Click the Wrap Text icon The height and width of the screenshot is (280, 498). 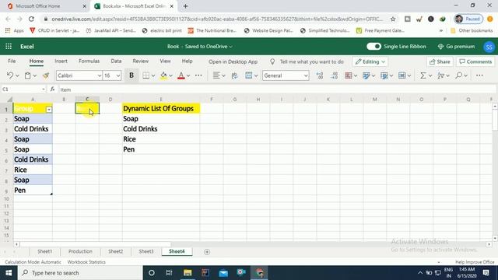coord(235,75)
